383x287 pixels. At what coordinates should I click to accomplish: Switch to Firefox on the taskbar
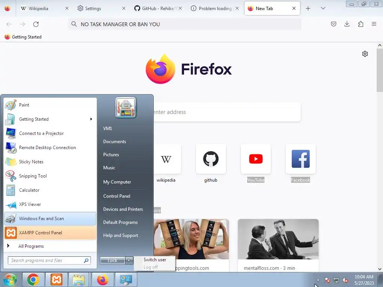click(x=102, y=280)
